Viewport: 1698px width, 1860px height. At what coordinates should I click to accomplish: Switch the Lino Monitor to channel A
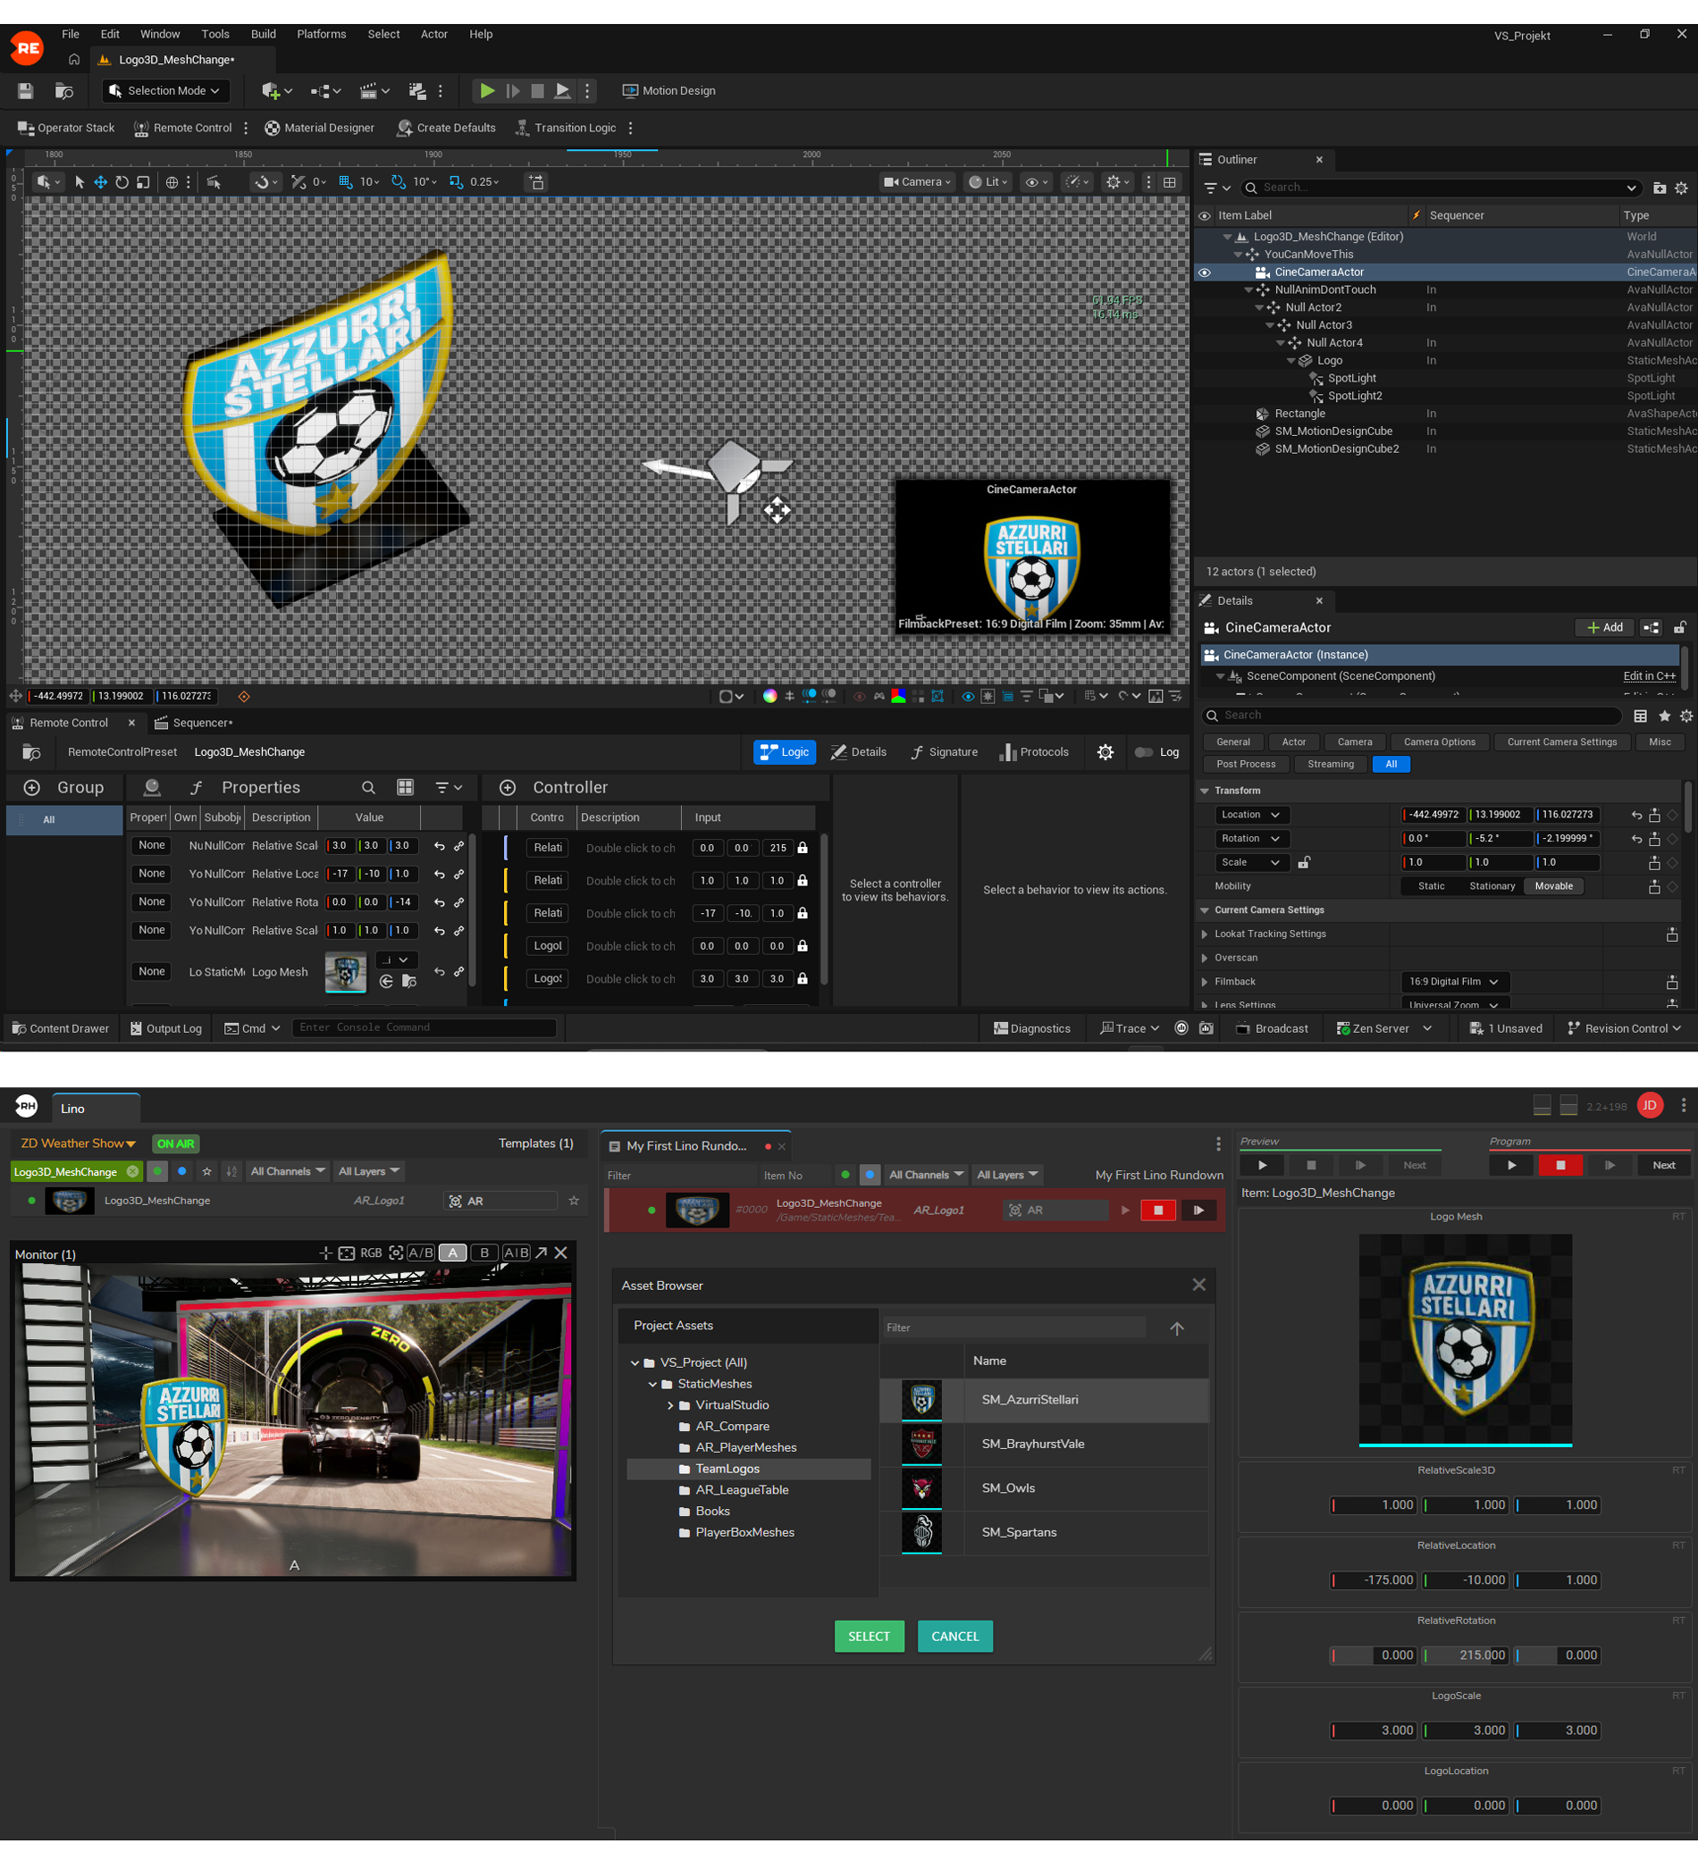[x=452, y=1253]
